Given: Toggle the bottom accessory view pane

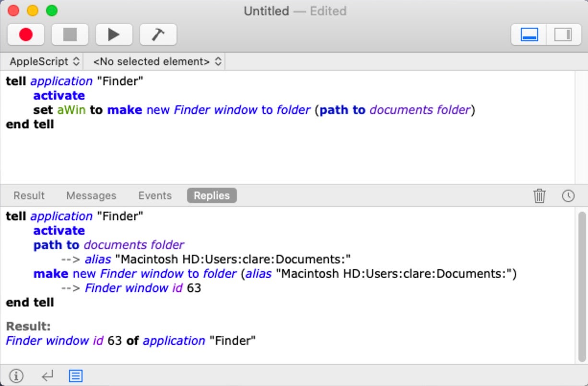Looking at the screenshot, I should [529, 35].
